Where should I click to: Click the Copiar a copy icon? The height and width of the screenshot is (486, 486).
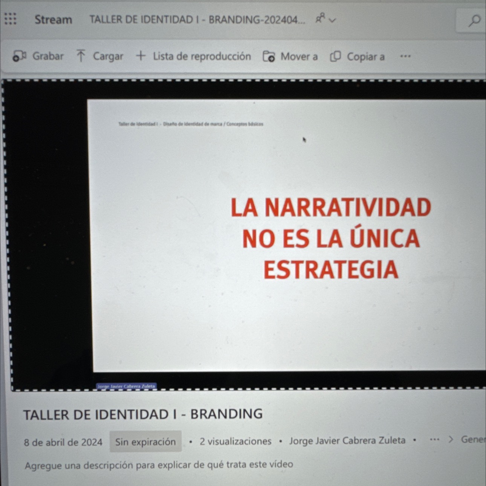(335, 57)
